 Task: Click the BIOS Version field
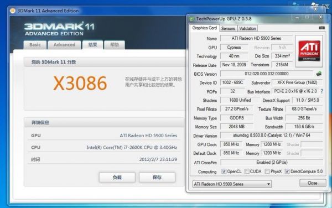coord(267,74)
